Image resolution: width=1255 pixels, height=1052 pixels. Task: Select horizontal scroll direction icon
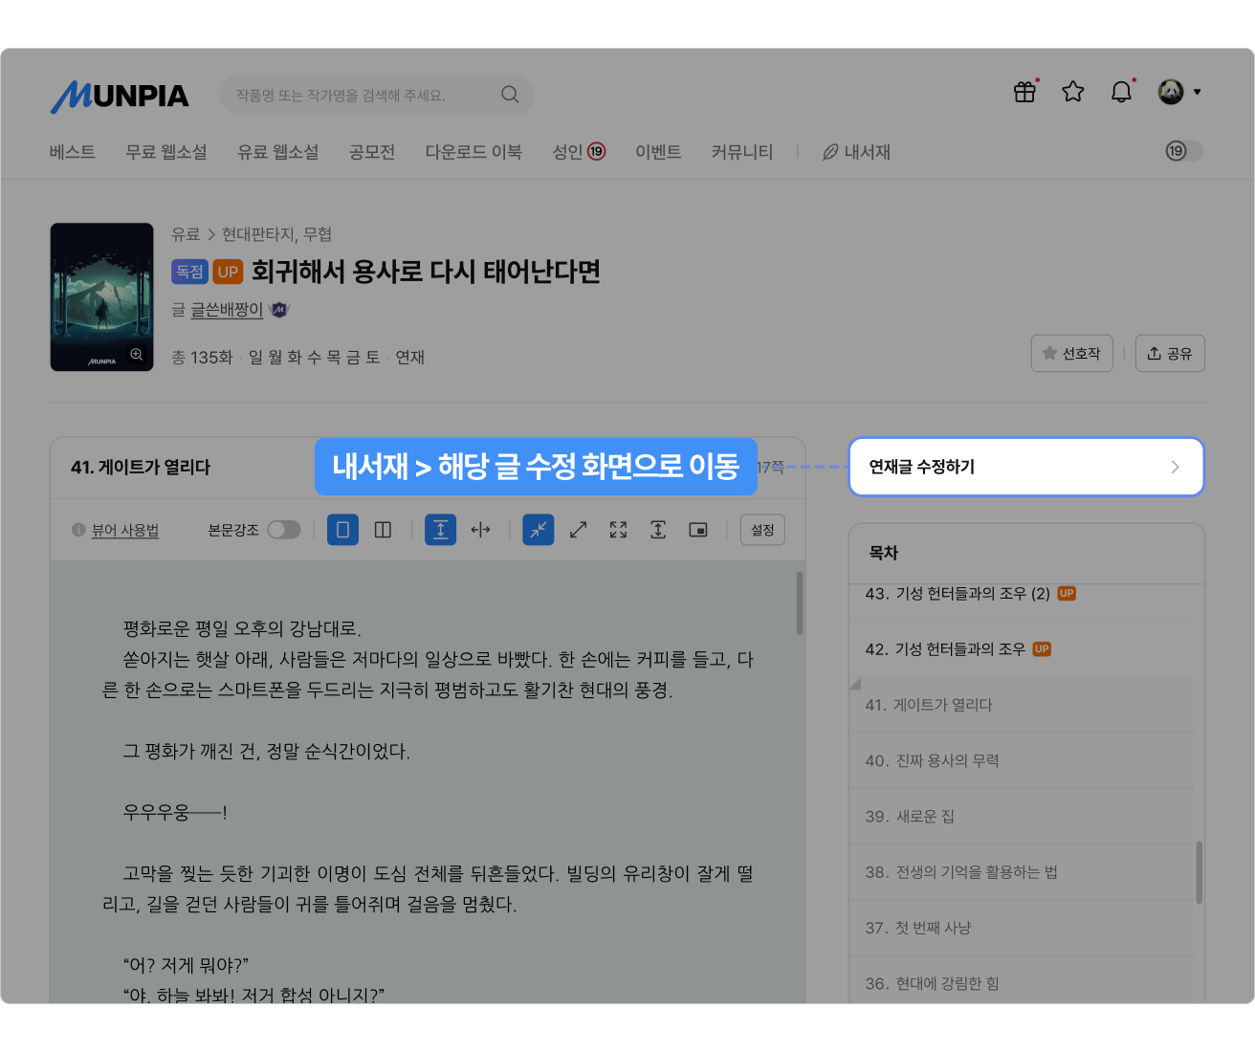point(480,530)
